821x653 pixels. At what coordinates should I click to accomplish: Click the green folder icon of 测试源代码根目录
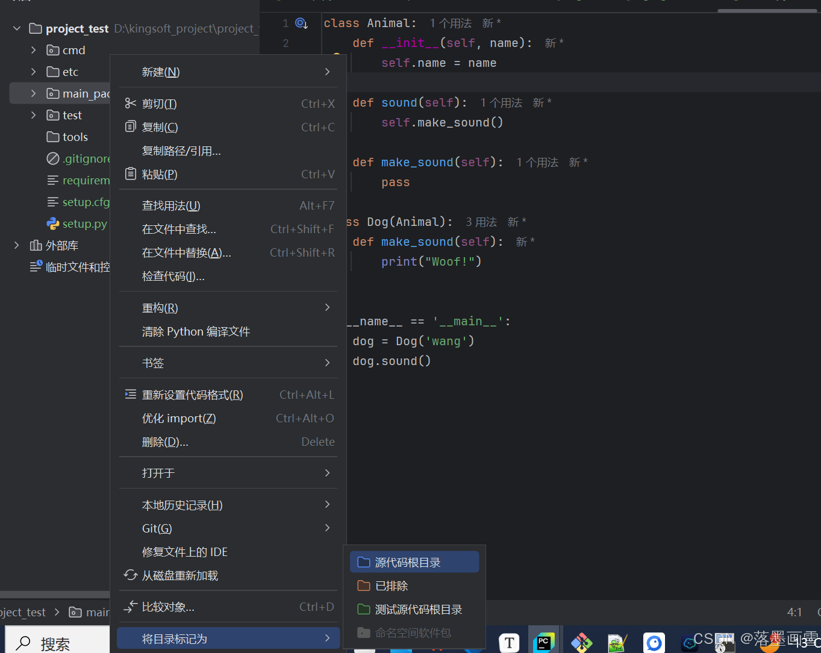(363, 609)
